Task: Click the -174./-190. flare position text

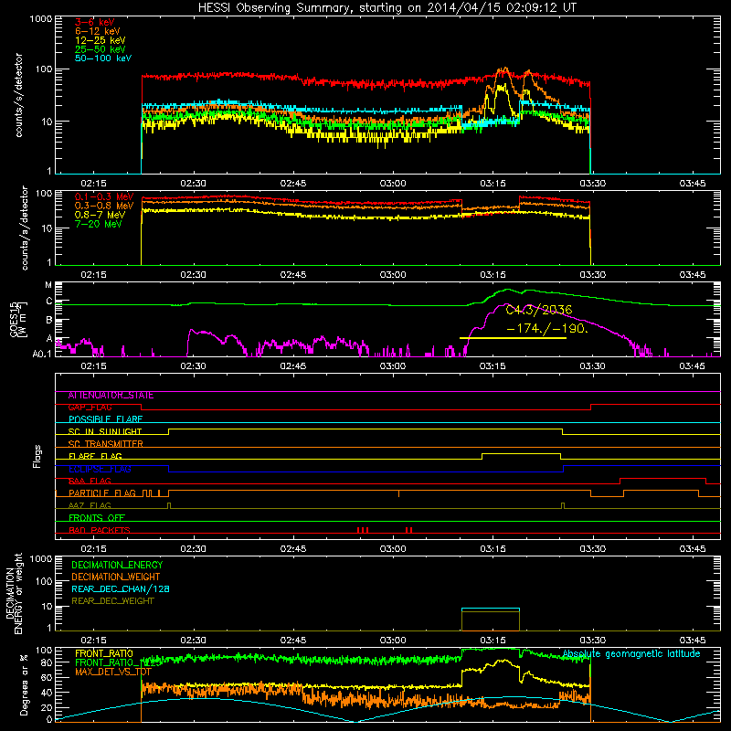Action: tap(546, 328)
